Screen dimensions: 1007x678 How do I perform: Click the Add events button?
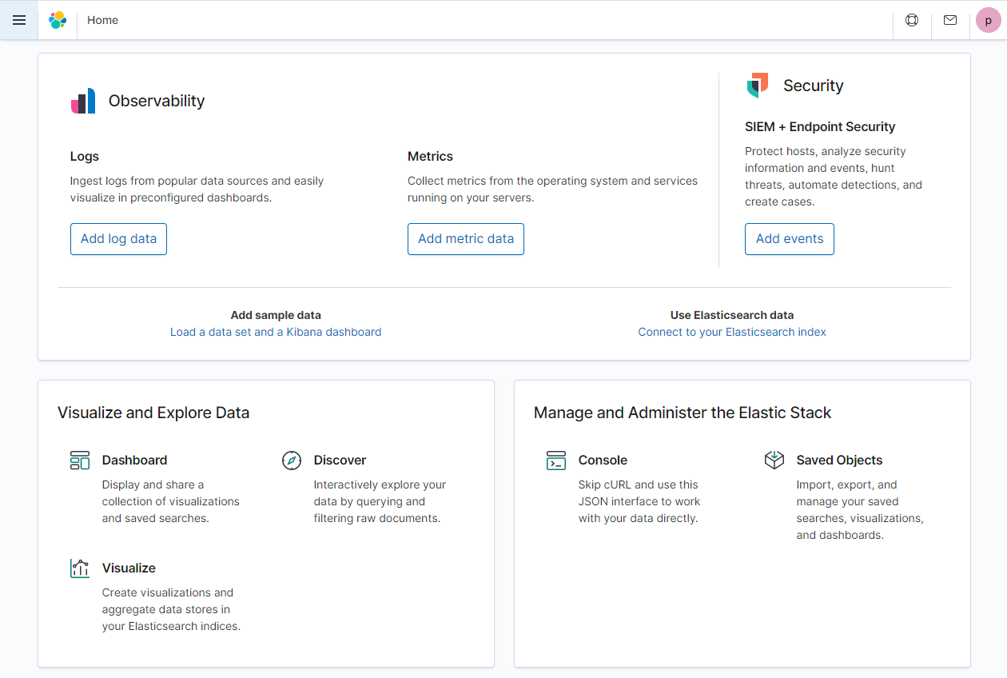789,238
